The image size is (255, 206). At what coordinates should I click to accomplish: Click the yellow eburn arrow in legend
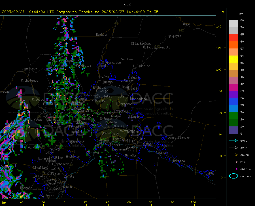233,155
